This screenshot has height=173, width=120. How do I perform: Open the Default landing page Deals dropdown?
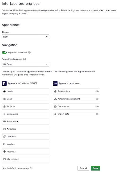click(26, 64)
